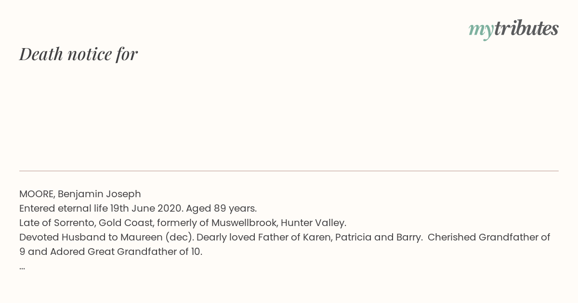Click the name MOORE, Benjamin Joseph
578x303 pixels.
[80, 194]
